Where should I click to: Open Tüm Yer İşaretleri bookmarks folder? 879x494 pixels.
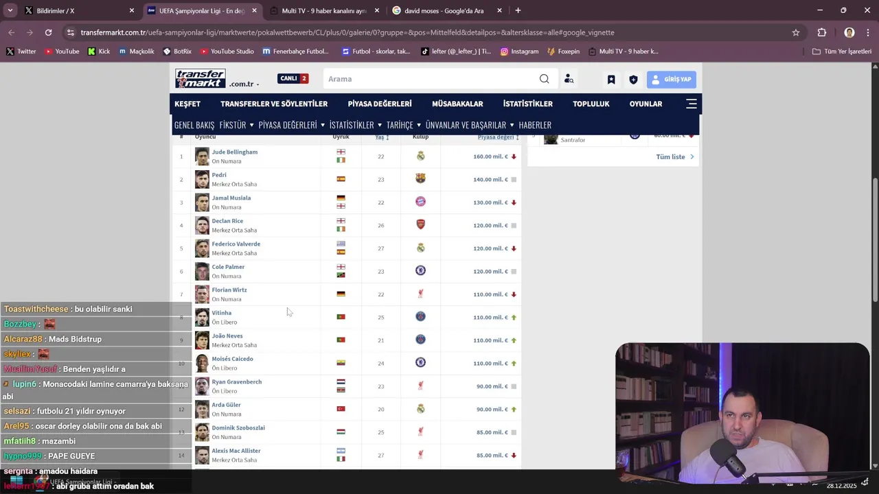tap(842, 51)
